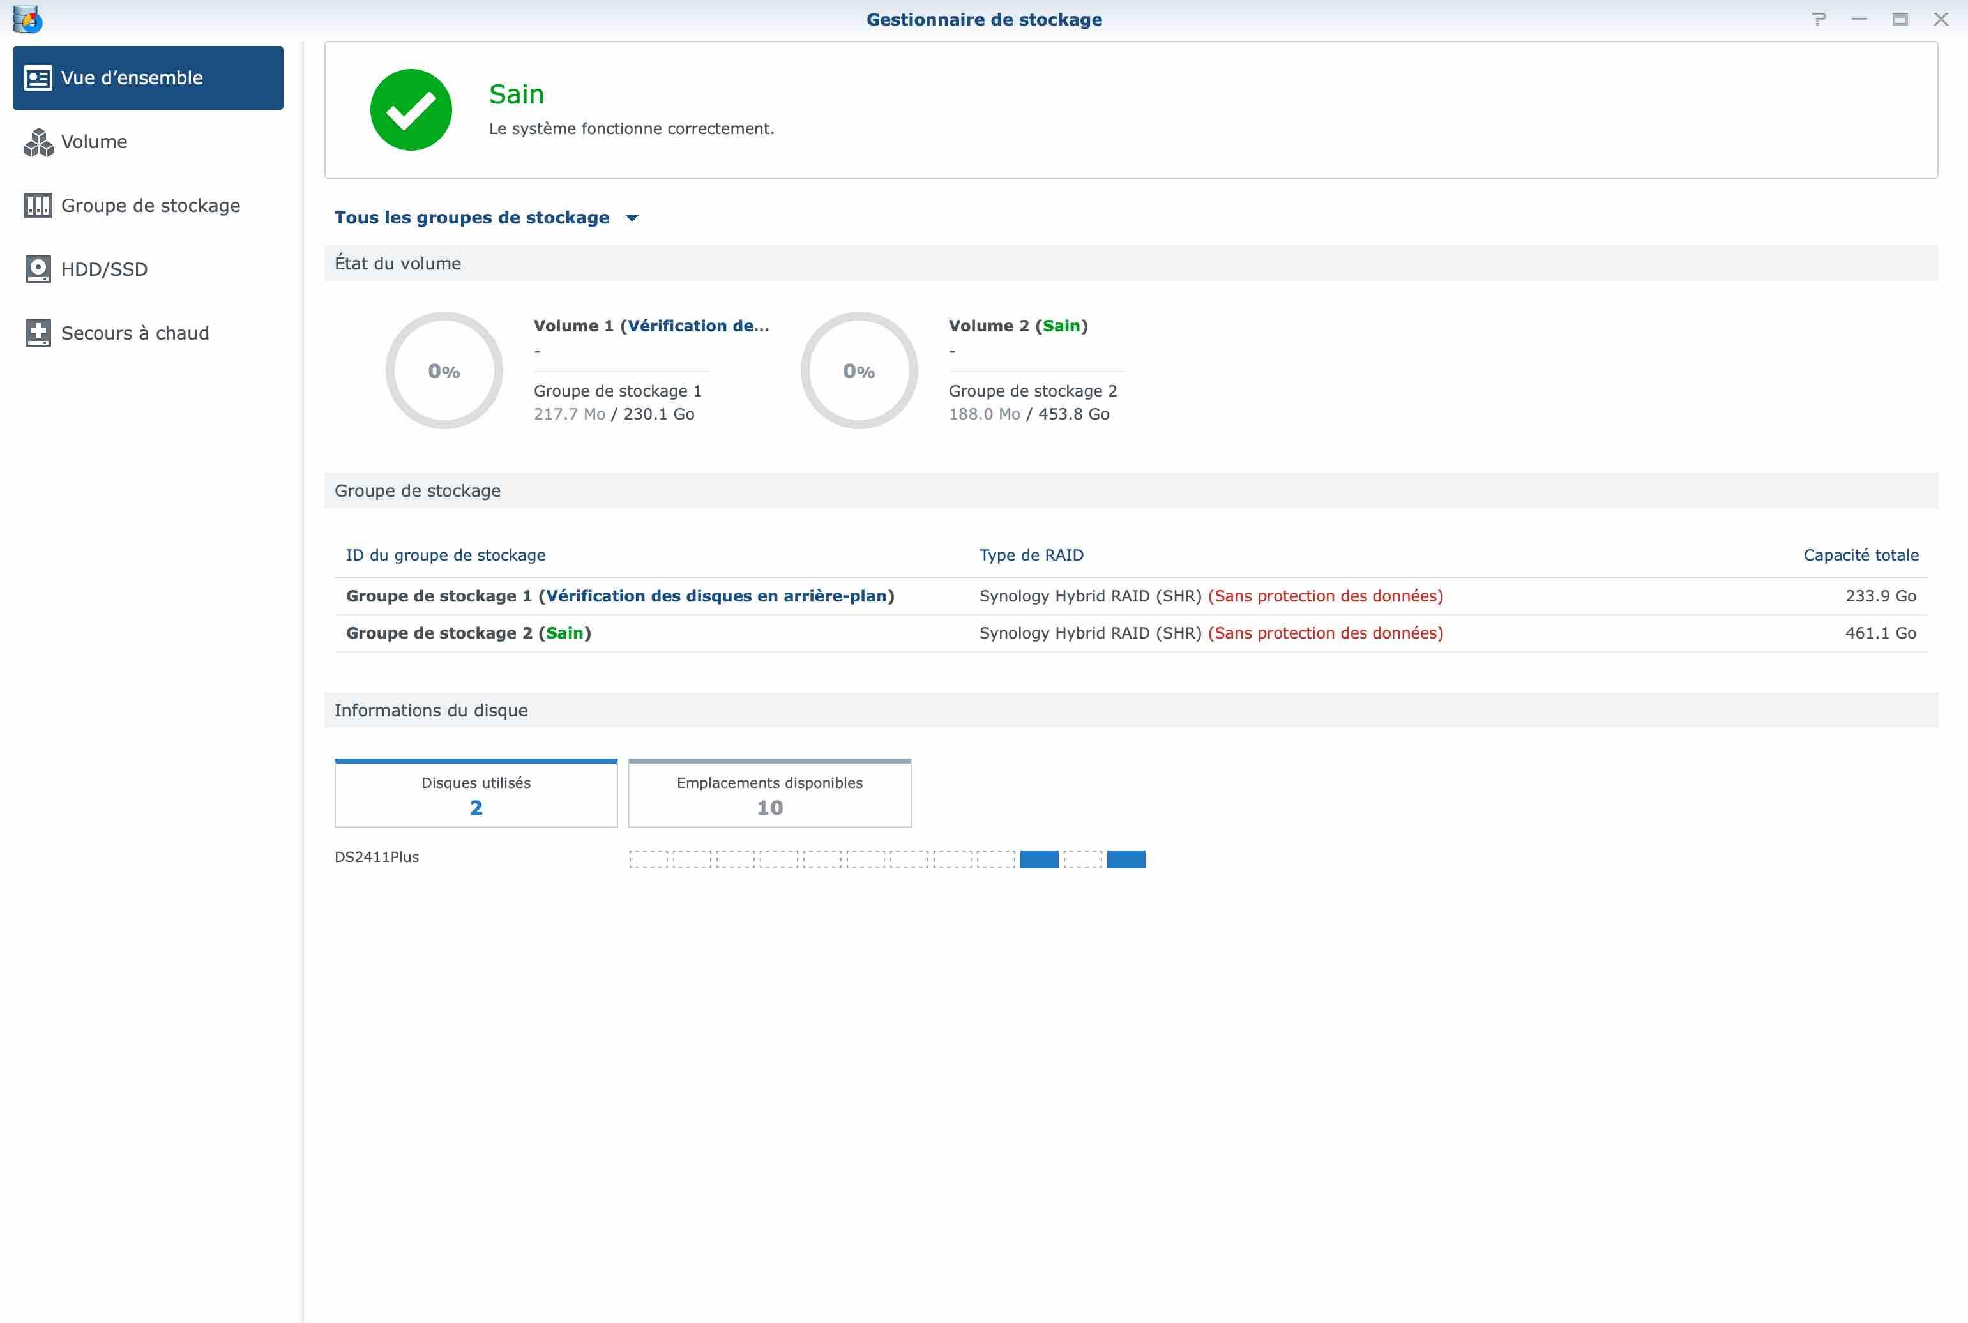Open the help question mark icon
Screen dimensions: 1968x1323
[x=1819, y=19]
